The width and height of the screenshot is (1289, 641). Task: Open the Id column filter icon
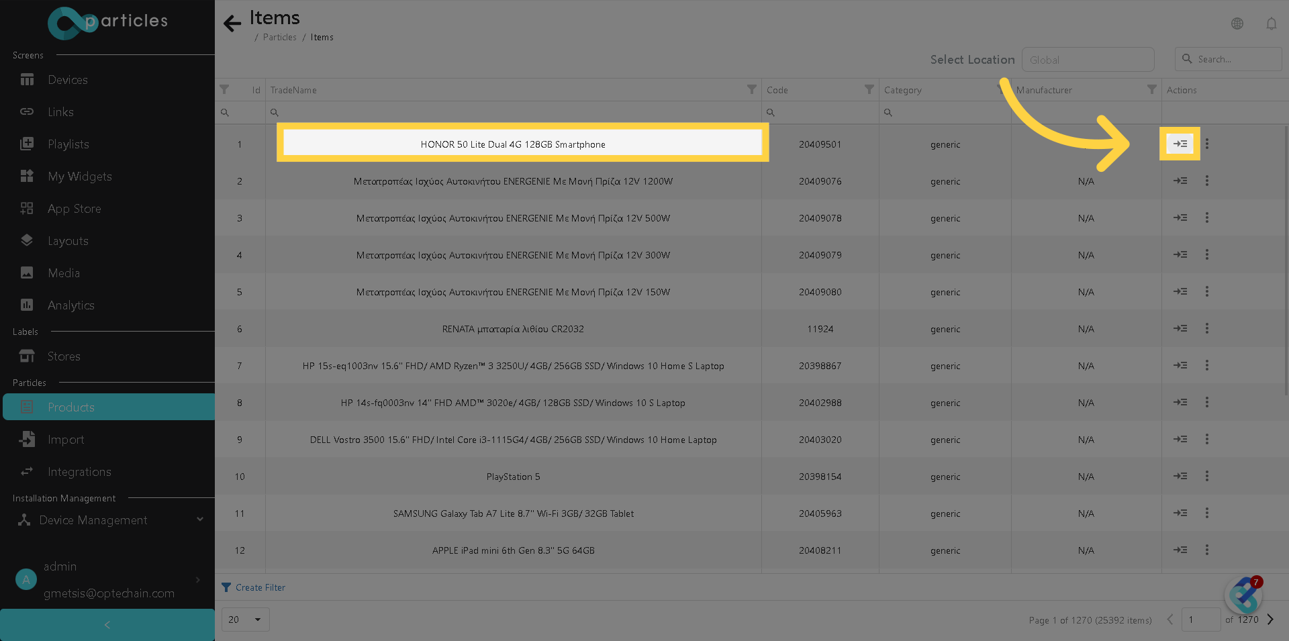224,89
